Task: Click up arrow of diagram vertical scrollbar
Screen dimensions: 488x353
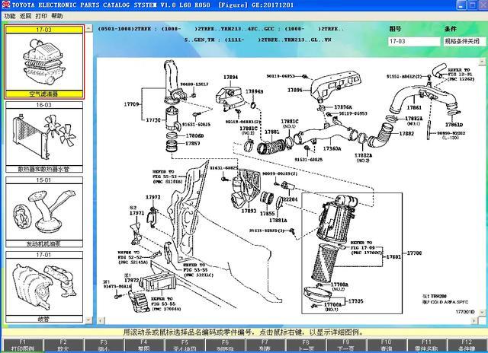Action: pos(483,62)
